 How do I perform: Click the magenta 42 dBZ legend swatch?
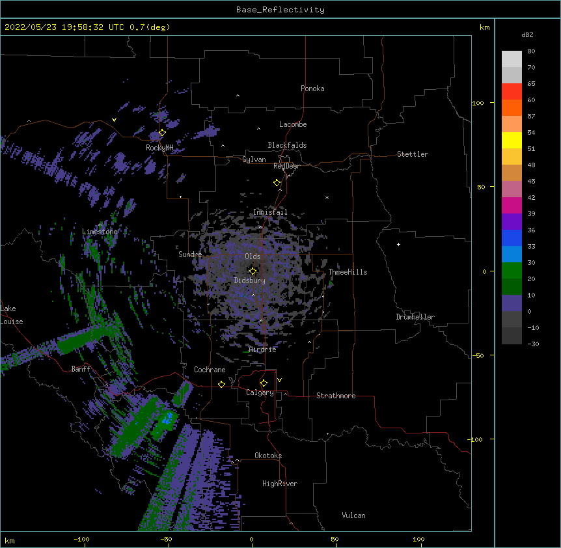pos(512,205)
